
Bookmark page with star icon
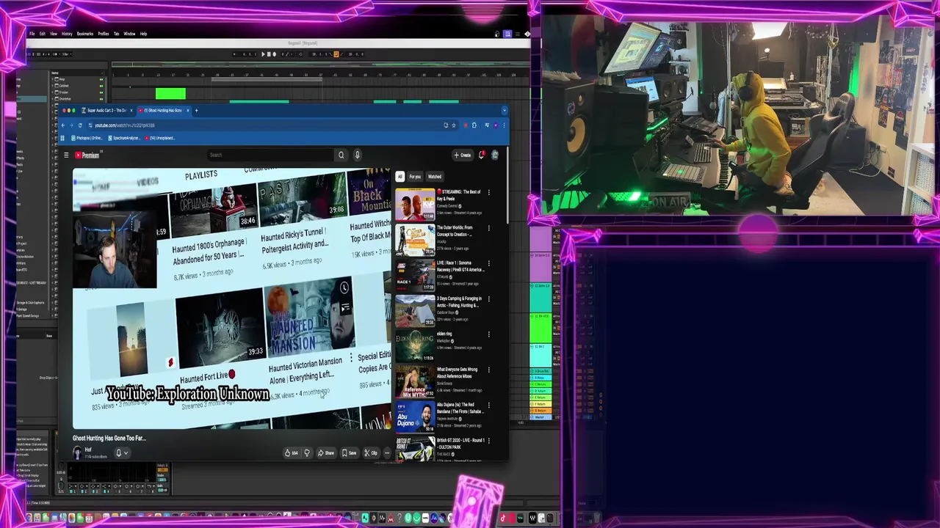[x=453, y=125]
